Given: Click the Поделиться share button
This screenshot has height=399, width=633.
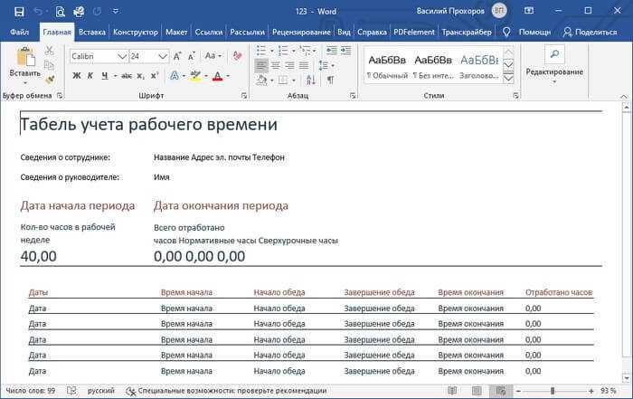Looking at the screenshot, I should coord(590,32).
